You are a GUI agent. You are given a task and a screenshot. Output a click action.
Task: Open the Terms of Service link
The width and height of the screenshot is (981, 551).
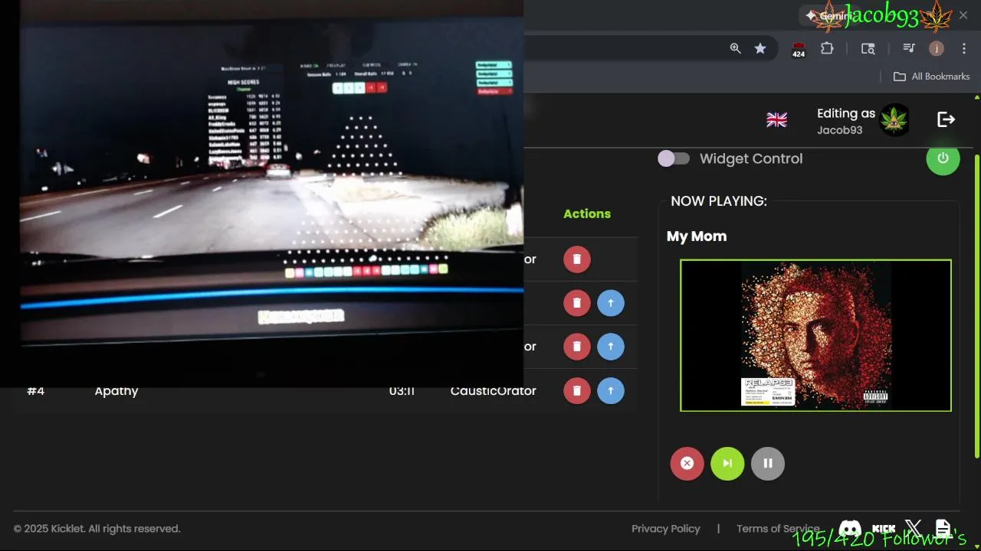[778, 529]
